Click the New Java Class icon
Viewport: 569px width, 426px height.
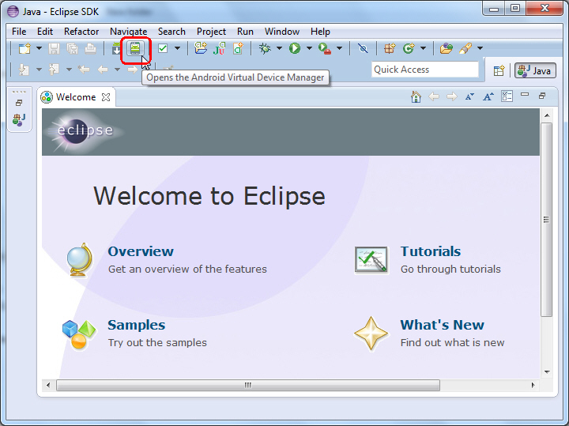[409, 48]
